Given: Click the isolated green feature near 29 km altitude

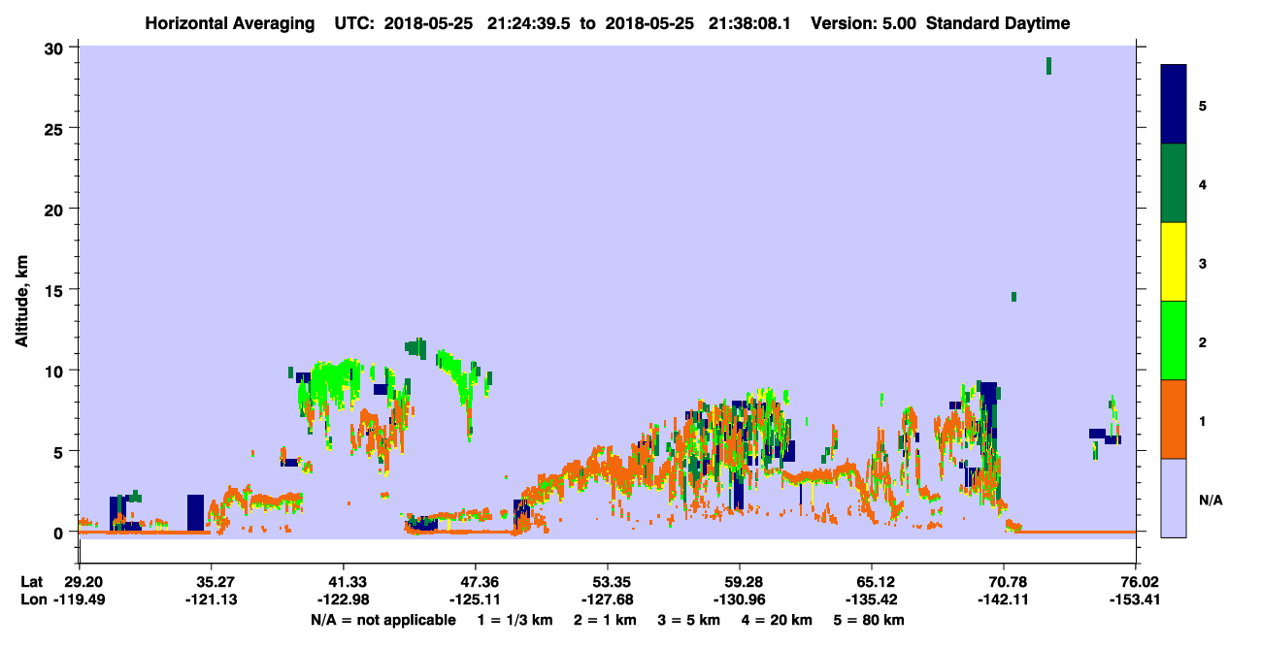Looking at the screenshot, I should (x=1048, y=66).
